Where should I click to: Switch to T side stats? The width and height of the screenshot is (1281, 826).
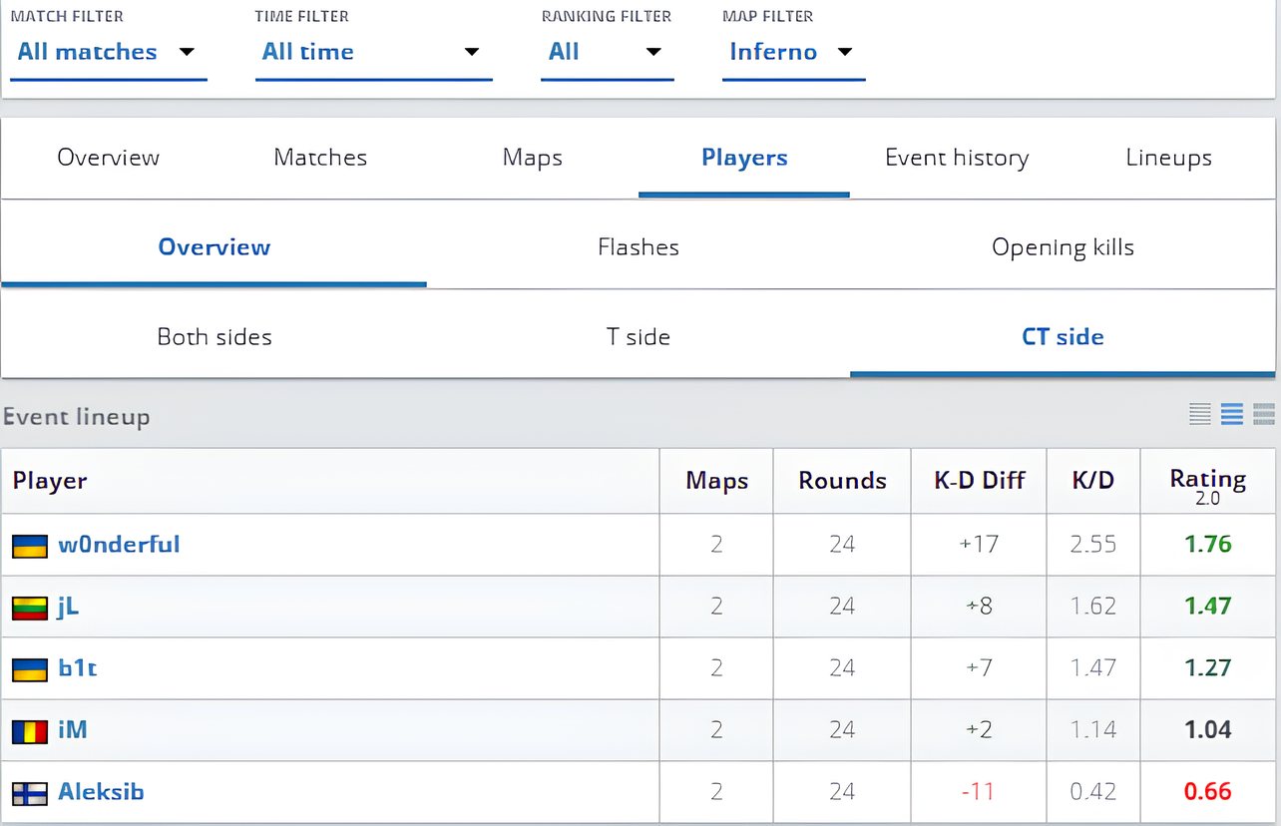click(639, 337)
